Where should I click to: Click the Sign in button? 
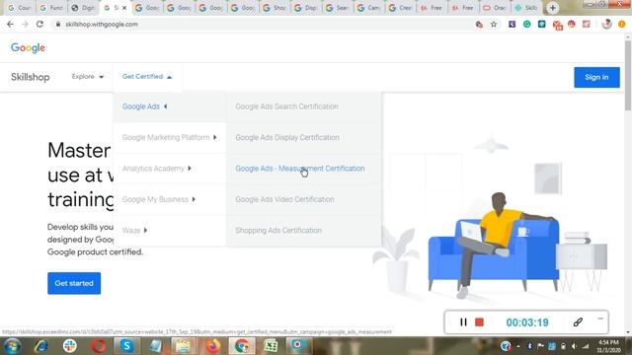point(596,77)
